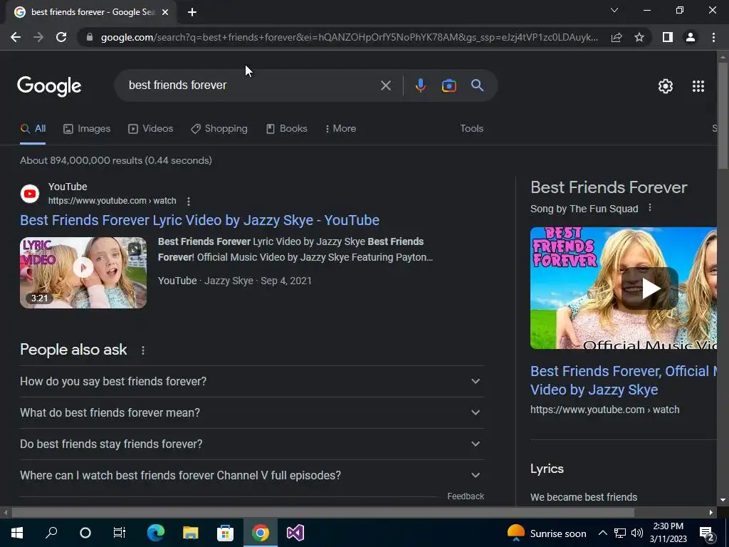
Task: Open People also ask options menu
Action: [x=143, y=350]
